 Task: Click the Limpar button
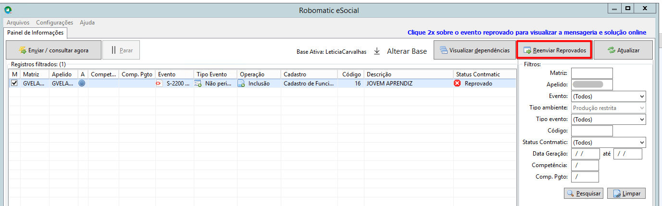(626, 194)
